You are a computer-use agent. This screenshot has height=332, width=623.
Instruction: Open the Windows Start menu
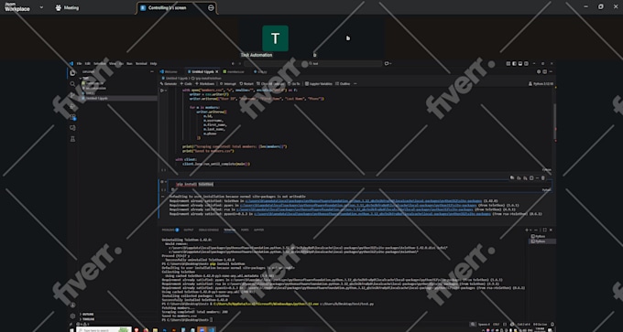[71, 330]
